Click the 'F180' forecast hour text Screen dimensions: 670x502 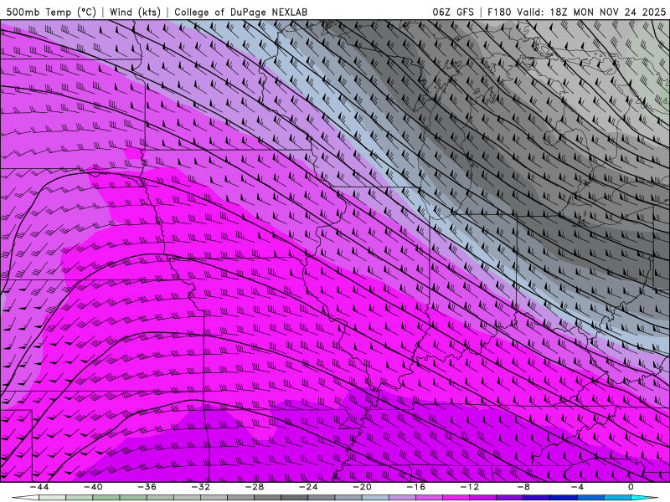click(x=499, y=12)
